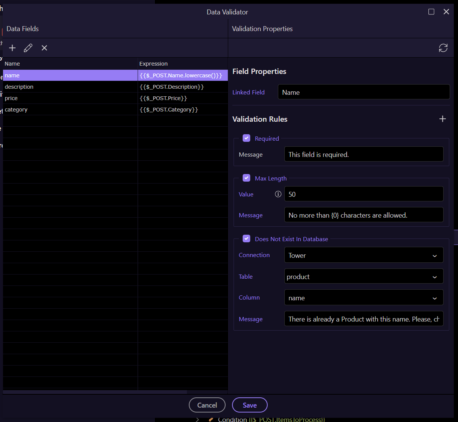Open the Column dropdown showing name
458x422 pixels.
(x=363, y=298)
